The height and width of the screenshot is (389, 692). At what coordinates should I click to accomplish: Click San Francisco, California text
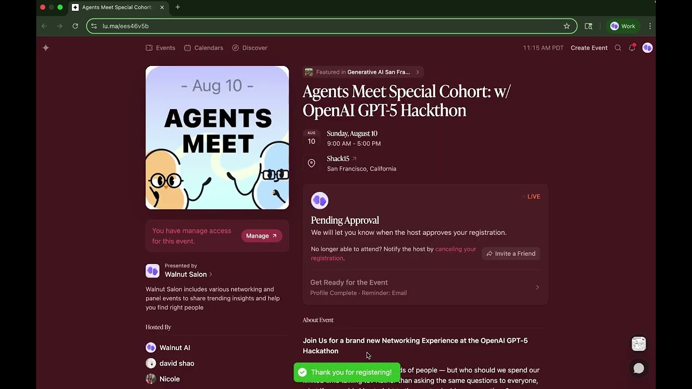[362, 169]
